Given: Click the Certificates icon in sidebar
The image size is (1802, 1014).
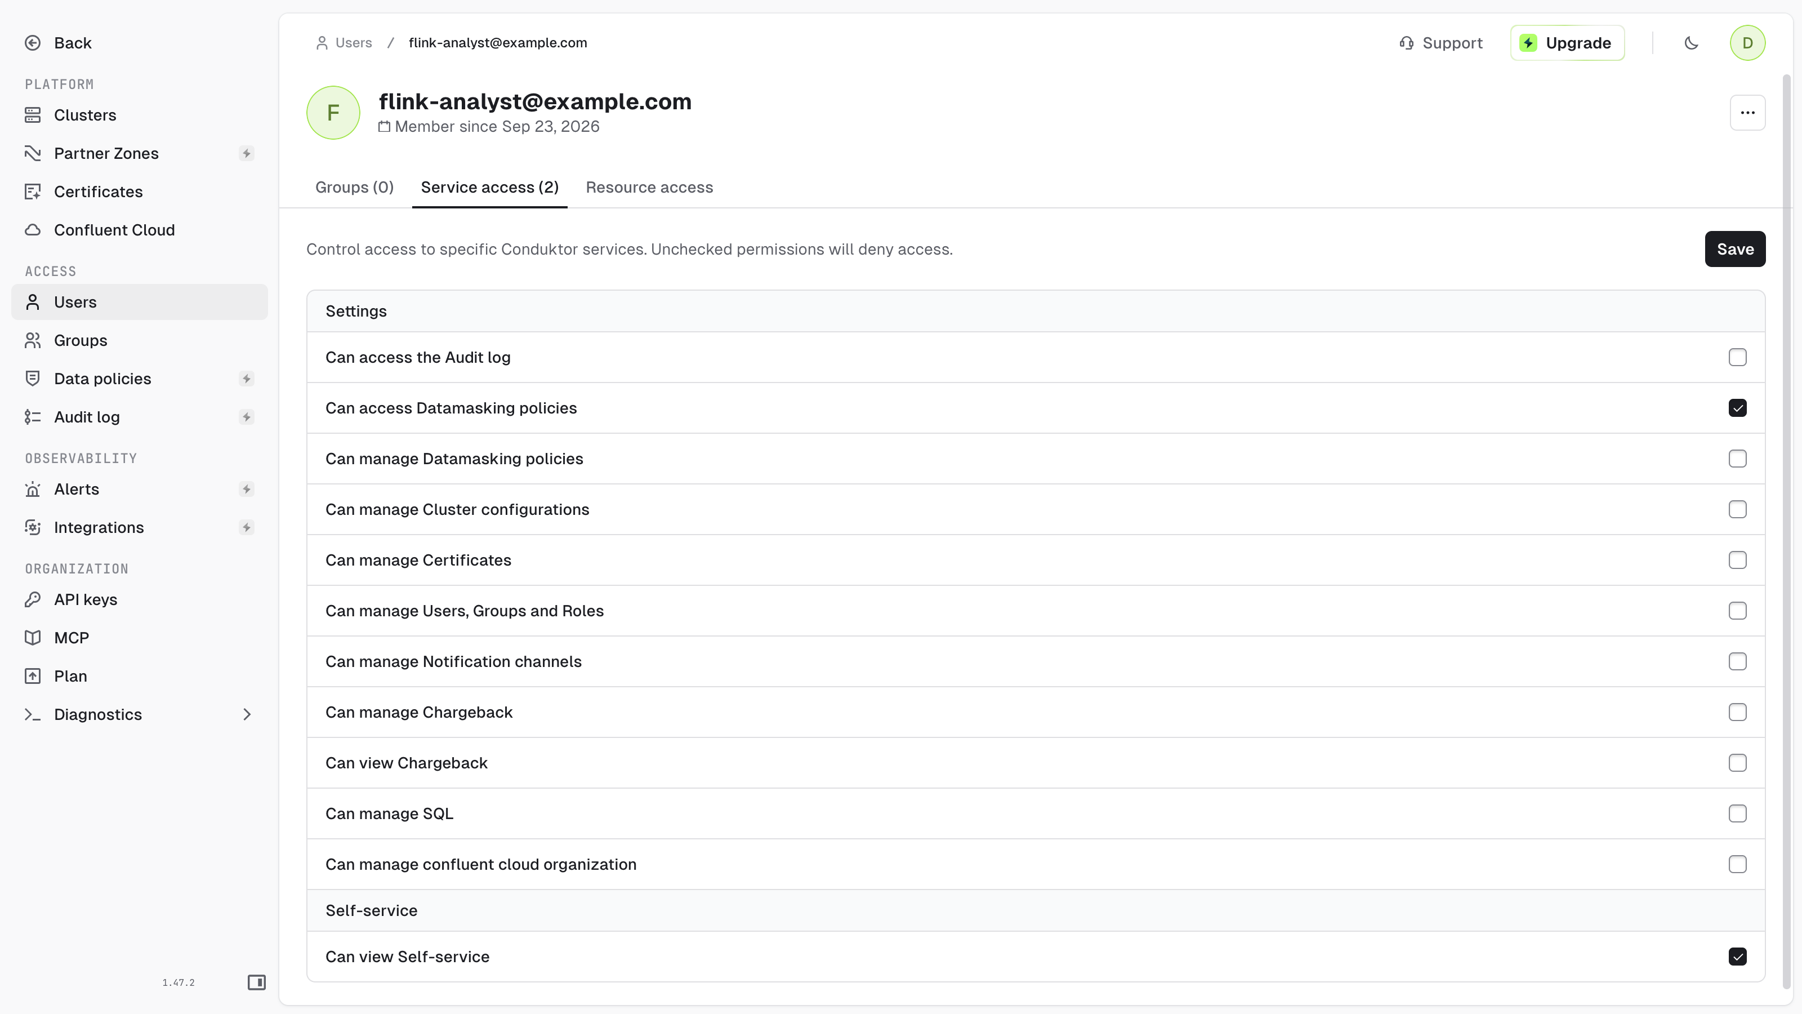Looking at the screenshot, I should [33, 192].
